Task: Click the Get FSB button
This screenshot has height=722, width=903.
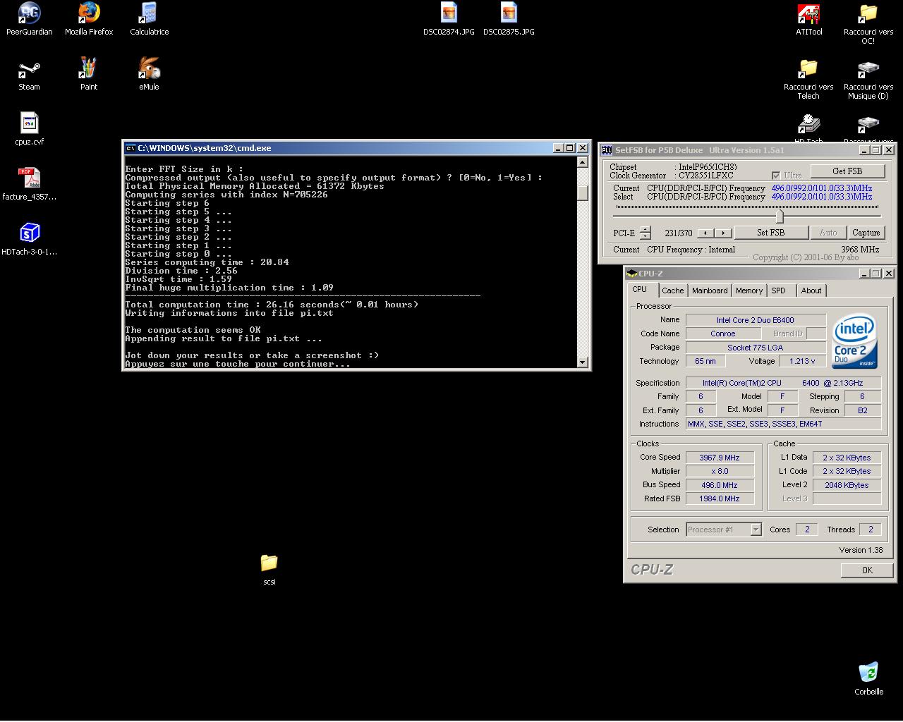Action: [x=847, y=171]
